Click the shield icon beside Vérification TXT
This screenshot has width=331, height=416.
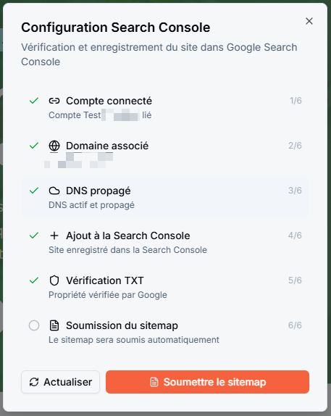(x=54, y=280)
